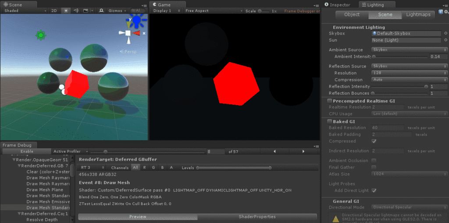
Task: Open the Free Aspect dropdown
Action: (x=214, y=11)
